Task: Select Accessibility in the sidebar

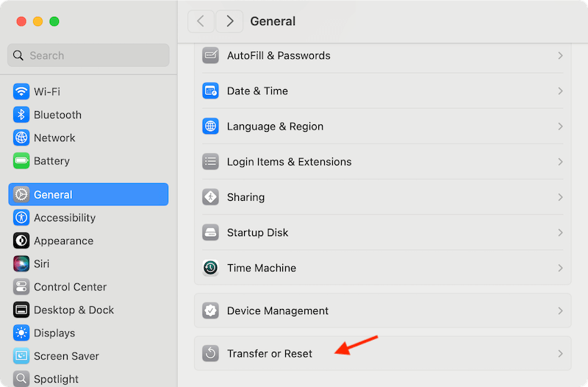Action: (x=65, y=218)
